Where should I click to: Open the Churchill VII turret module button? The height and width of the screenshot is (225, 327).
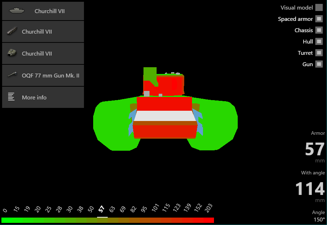(43, 53)
